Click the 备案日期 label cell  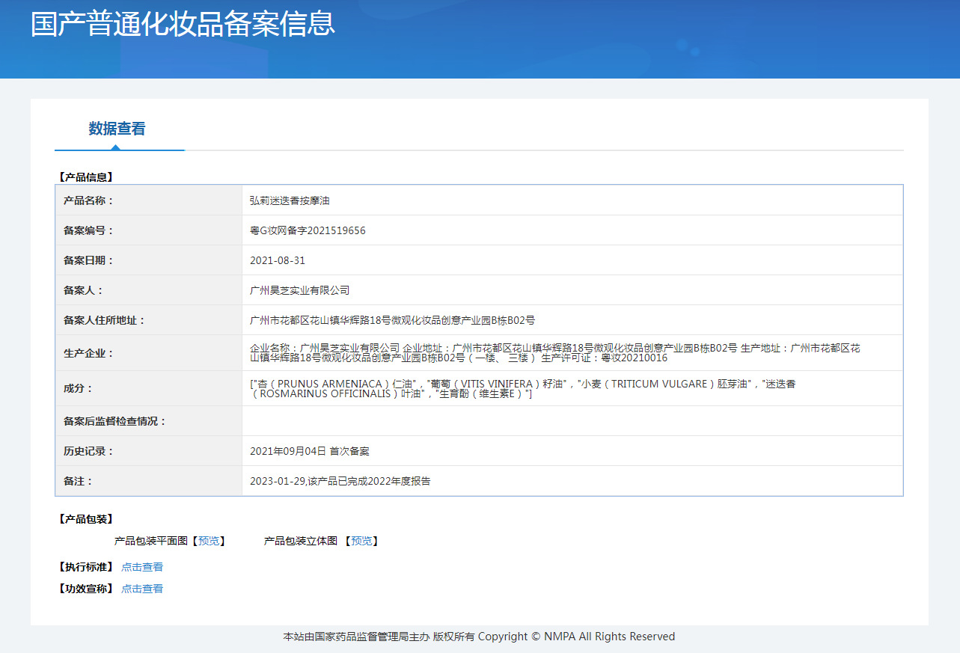coord(149,260)
